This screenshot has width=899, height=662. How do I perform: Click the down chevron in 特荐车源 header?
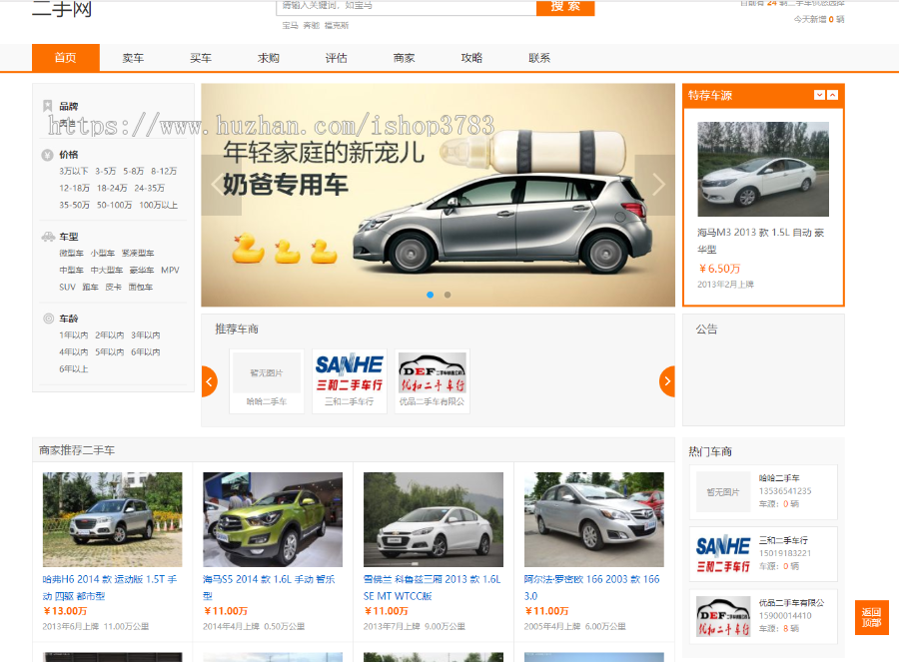[x=820, y=95]
